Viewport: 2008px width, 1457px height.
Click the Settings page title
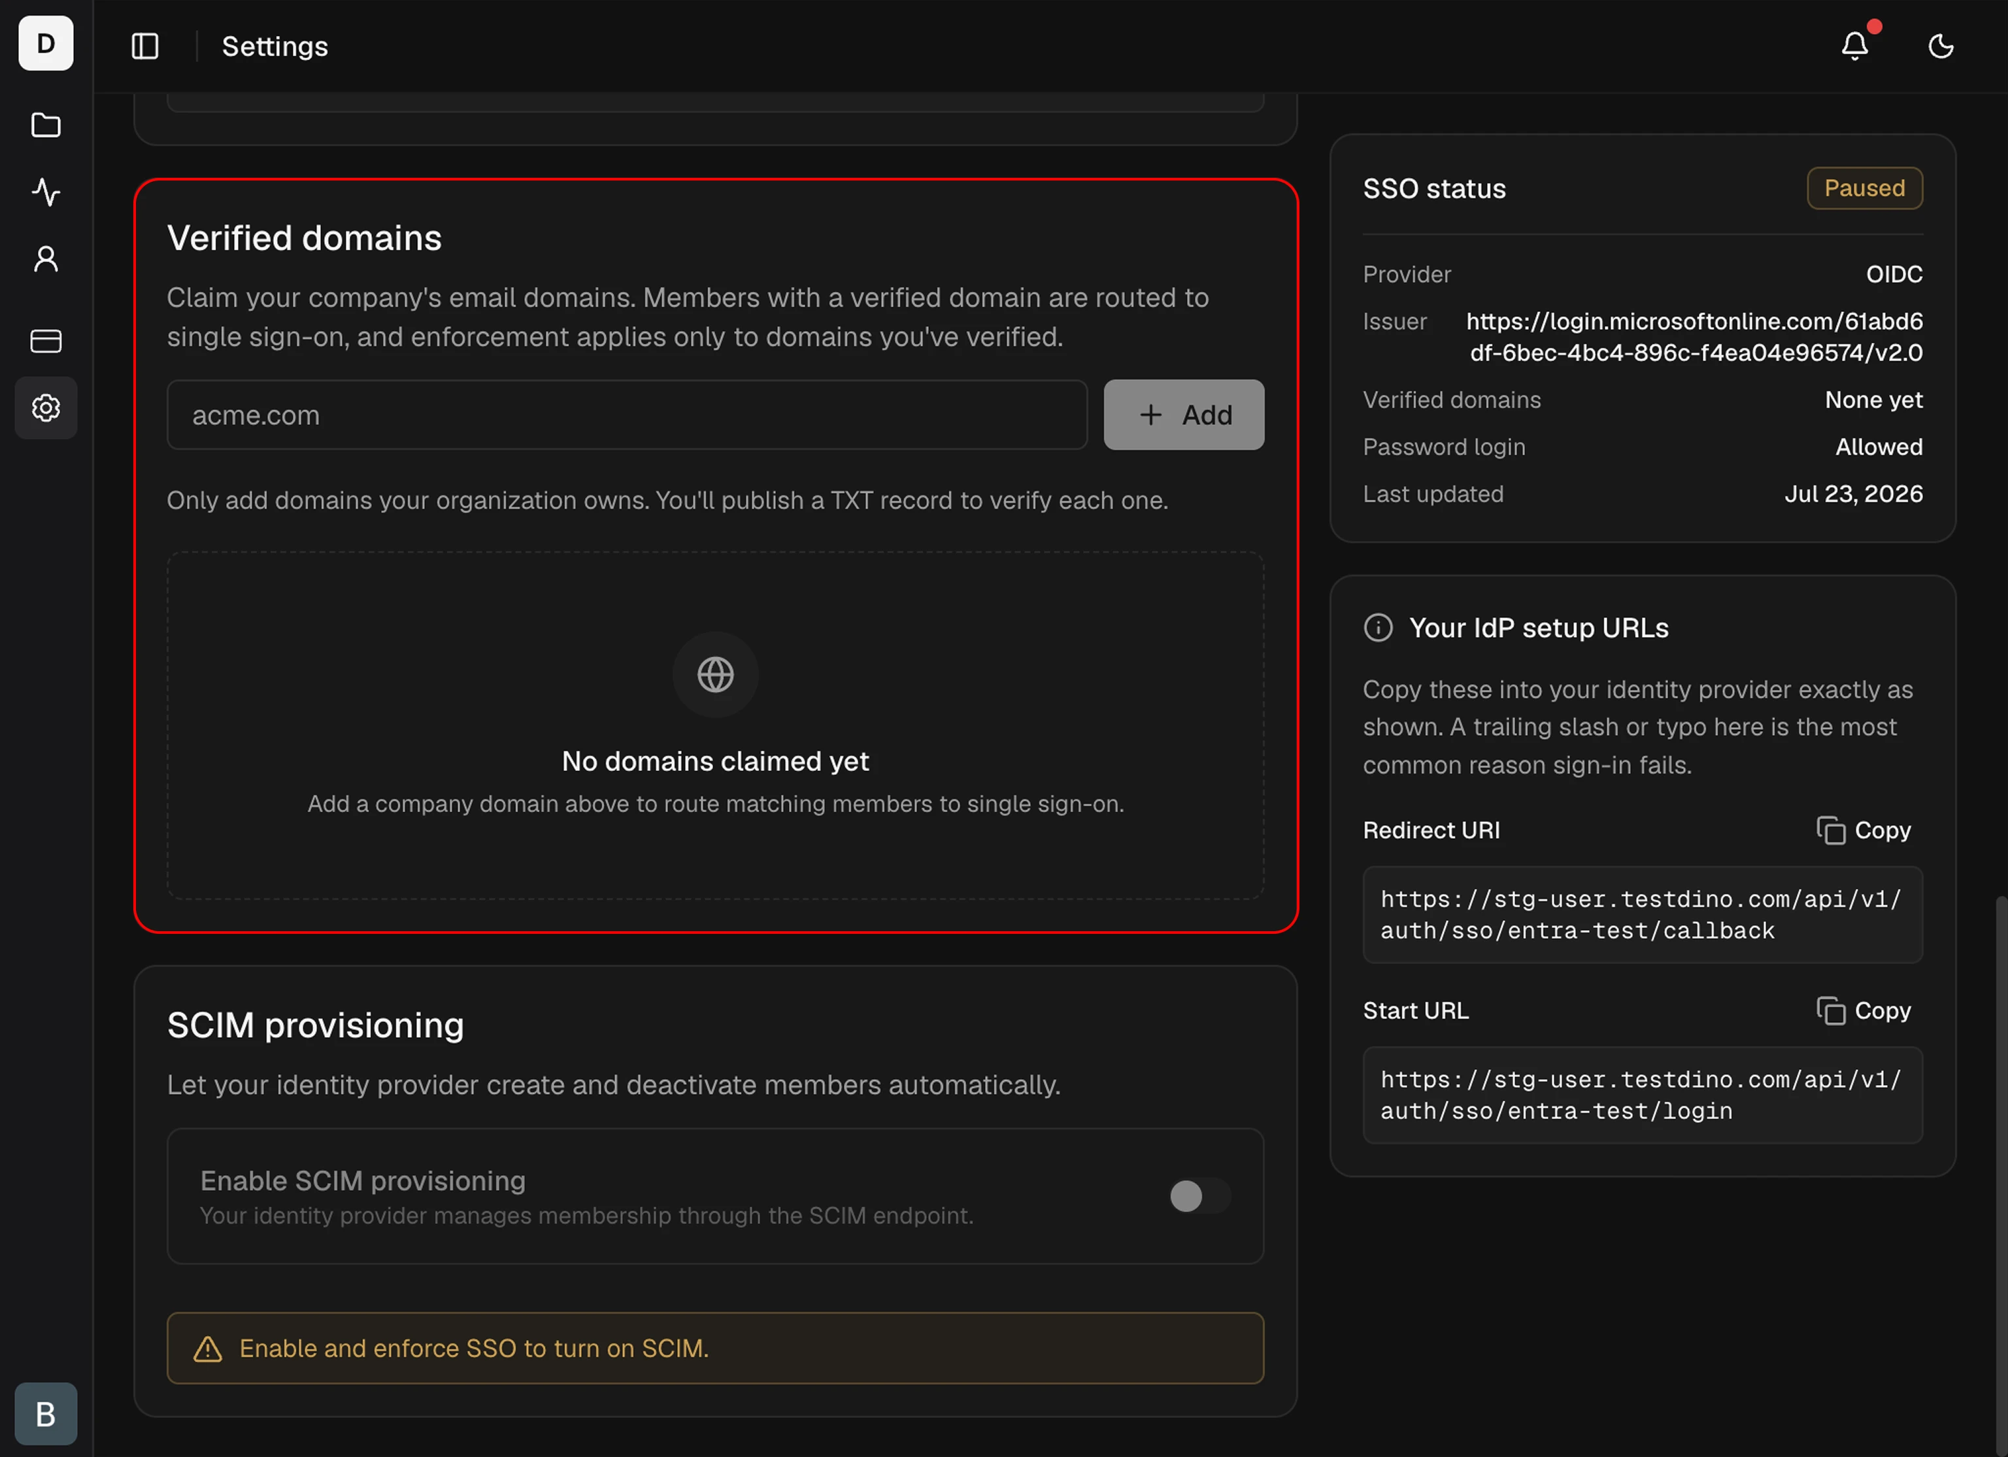pyautogui.click(x=275, y=46)
